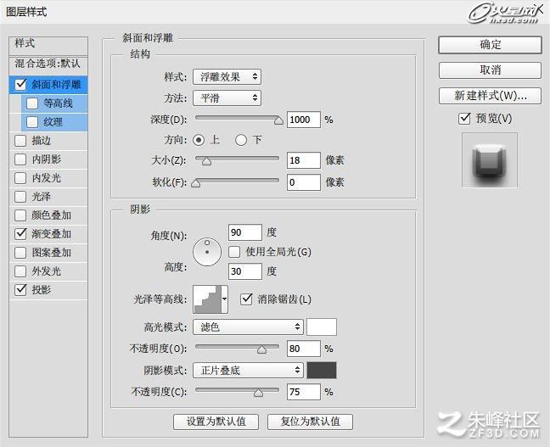The height and width of the screenshot is (447, 550).
Task: Open the 外发光 style entry label
Action: [47, 271]
